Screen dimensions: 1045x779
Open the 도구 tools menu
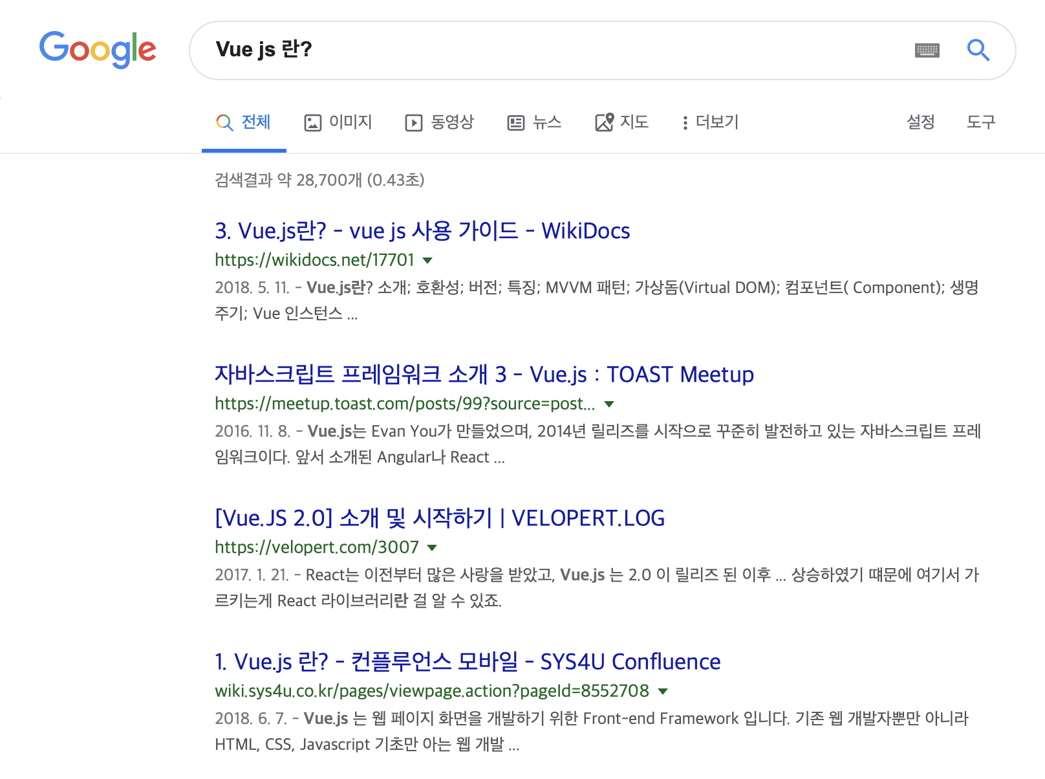point(981,122)
